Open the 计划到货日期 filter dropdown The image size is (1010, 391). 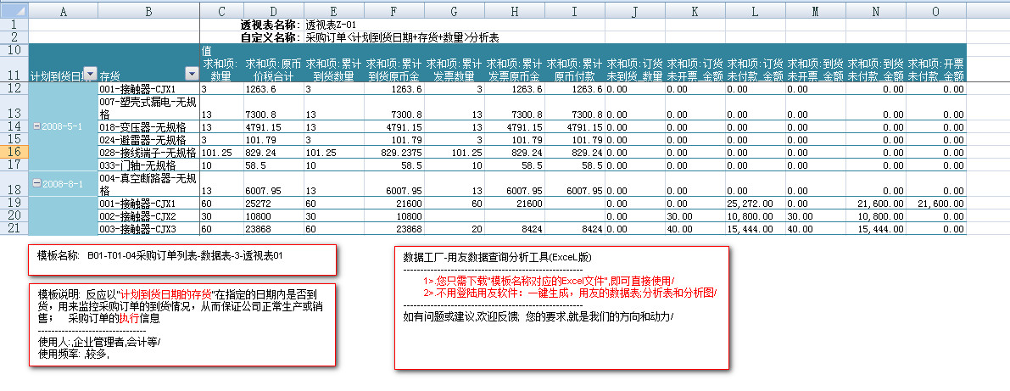coord(90,75)
